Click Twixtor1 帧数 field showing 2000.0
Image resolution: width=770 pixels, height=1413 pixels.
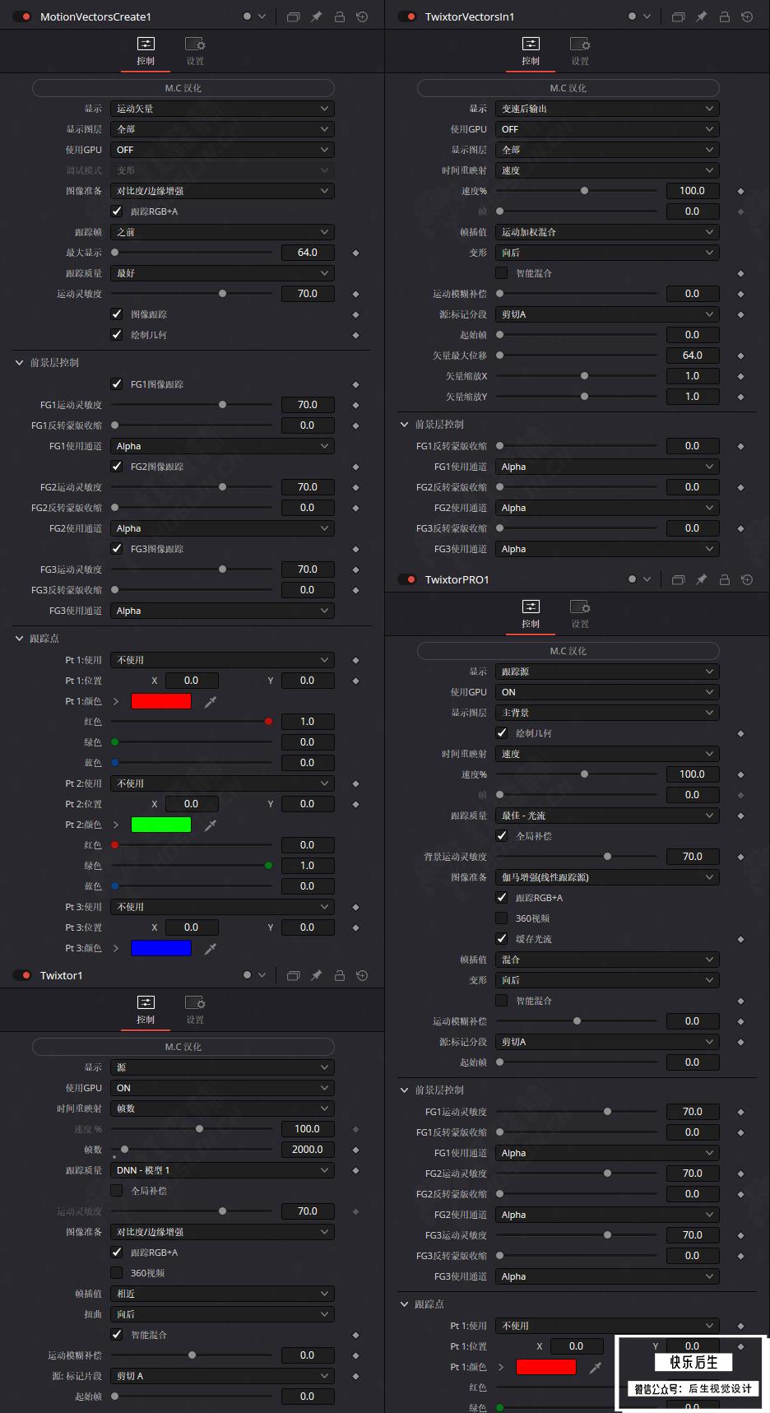[x=308, y=1150]
